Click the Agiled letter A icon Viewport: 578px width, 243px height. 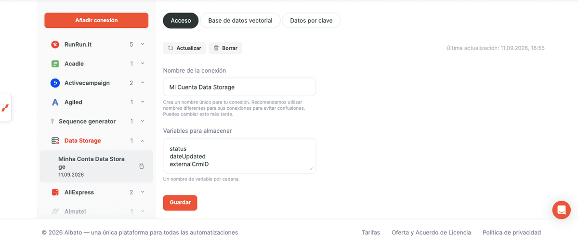pyautogui.click(x=55, y=102)
